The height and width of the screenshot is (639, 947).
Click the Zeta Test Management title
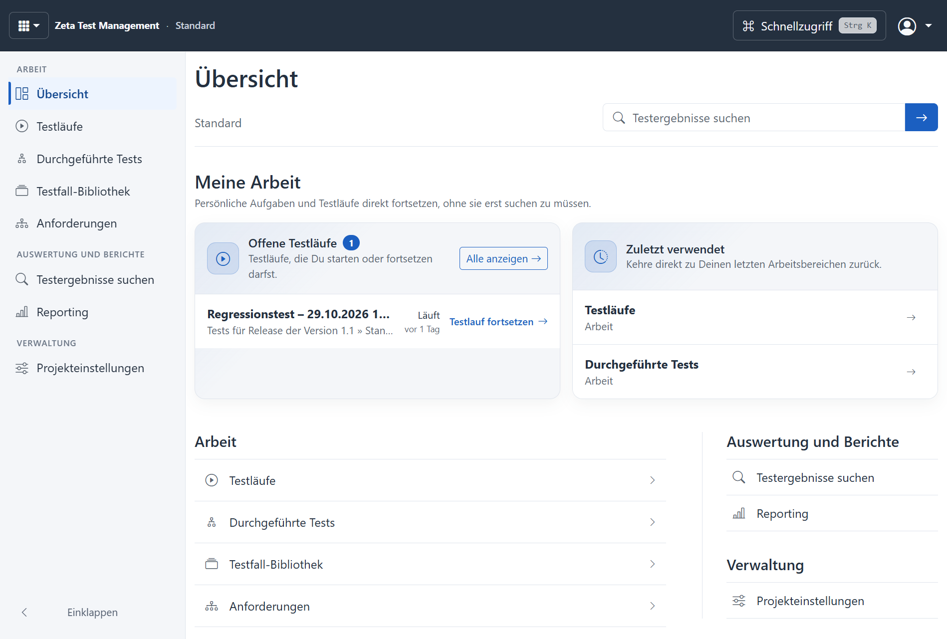(x=107, y=25)
